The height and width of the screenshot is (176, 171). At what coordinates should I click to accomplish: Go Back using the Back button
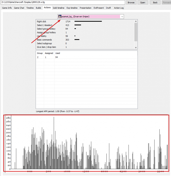155,2
